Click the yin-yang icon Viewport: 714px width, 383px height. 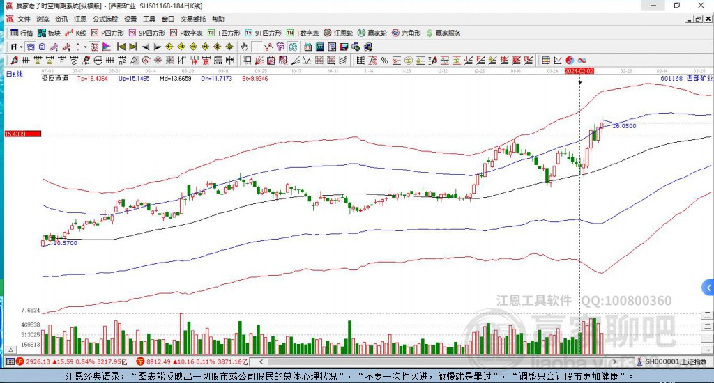click(570, 60)
